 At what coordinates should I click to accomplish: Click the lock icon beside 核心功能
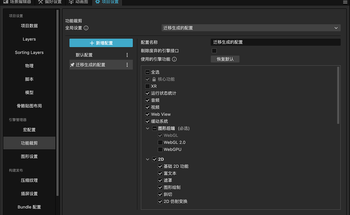click(154, 79)
